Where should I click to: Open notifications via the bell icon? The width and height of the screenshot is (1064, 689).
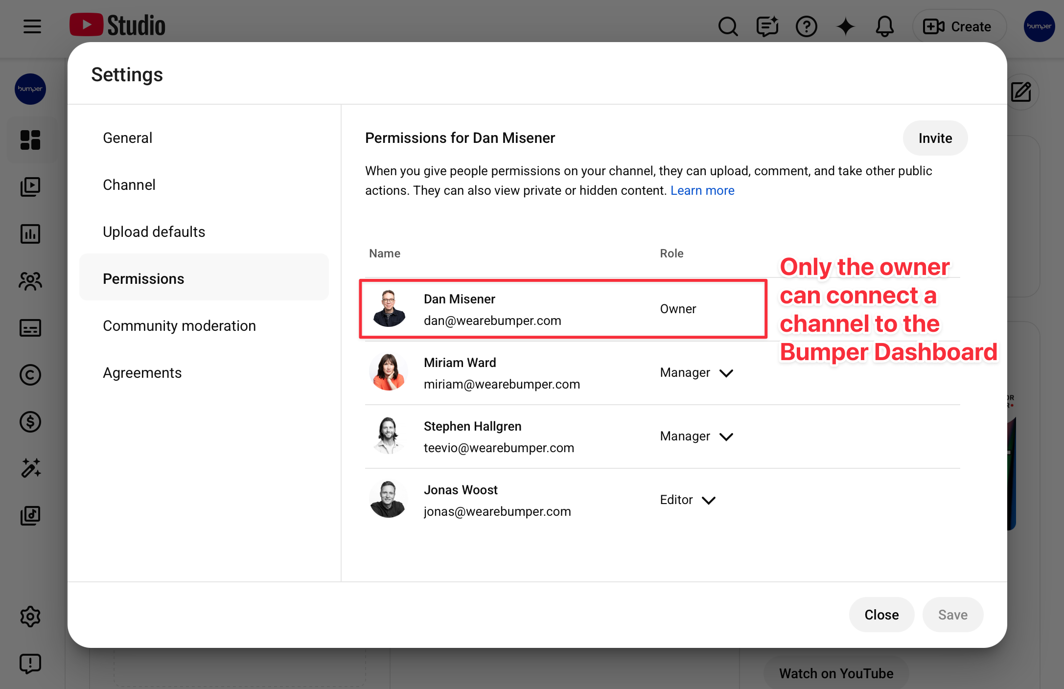(x=884, y=26)
